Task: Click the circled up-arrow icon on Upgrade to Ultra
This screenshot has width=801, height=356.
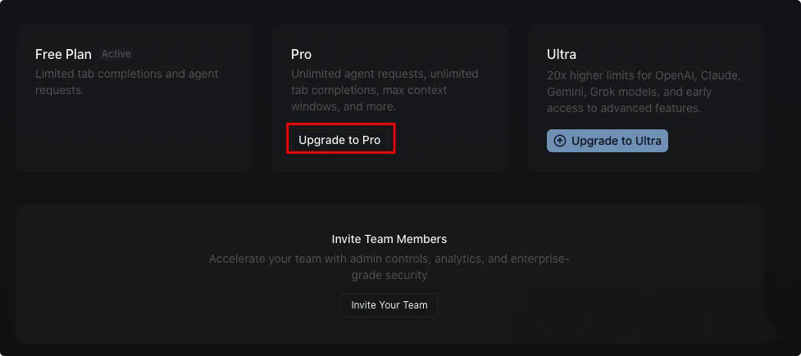Action: pos(560,141)
